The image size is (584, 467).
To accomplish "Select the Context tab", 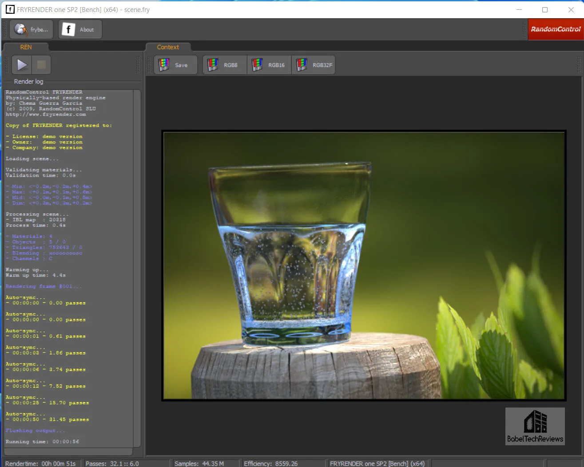I will coord(168,47).
